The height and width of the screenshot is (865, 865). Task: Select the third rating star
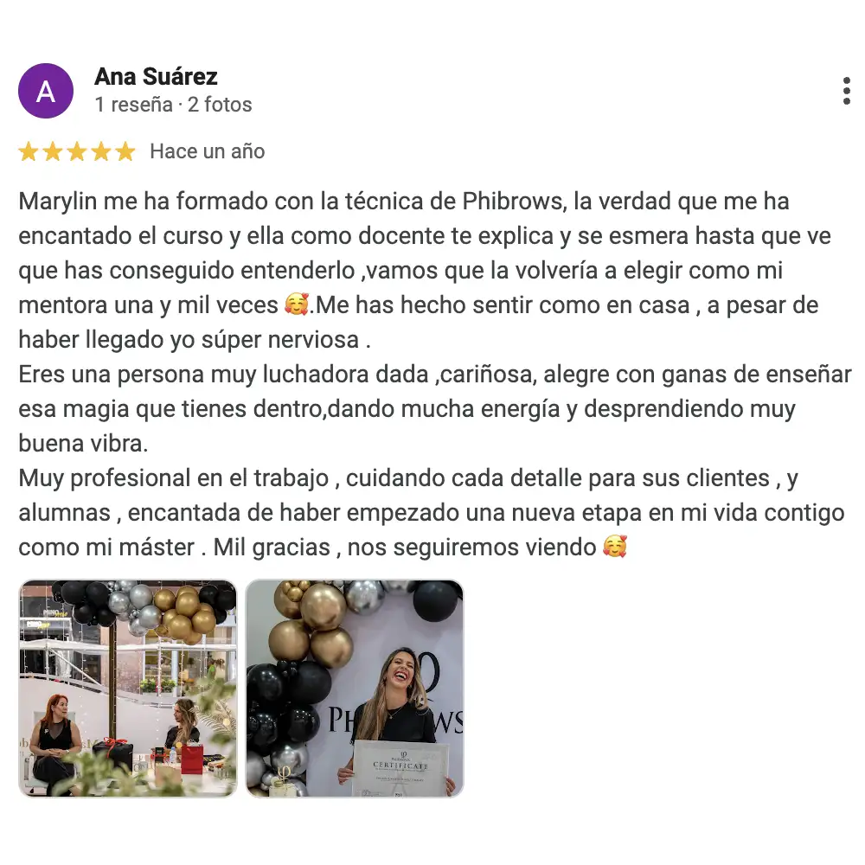click(77, 151)
